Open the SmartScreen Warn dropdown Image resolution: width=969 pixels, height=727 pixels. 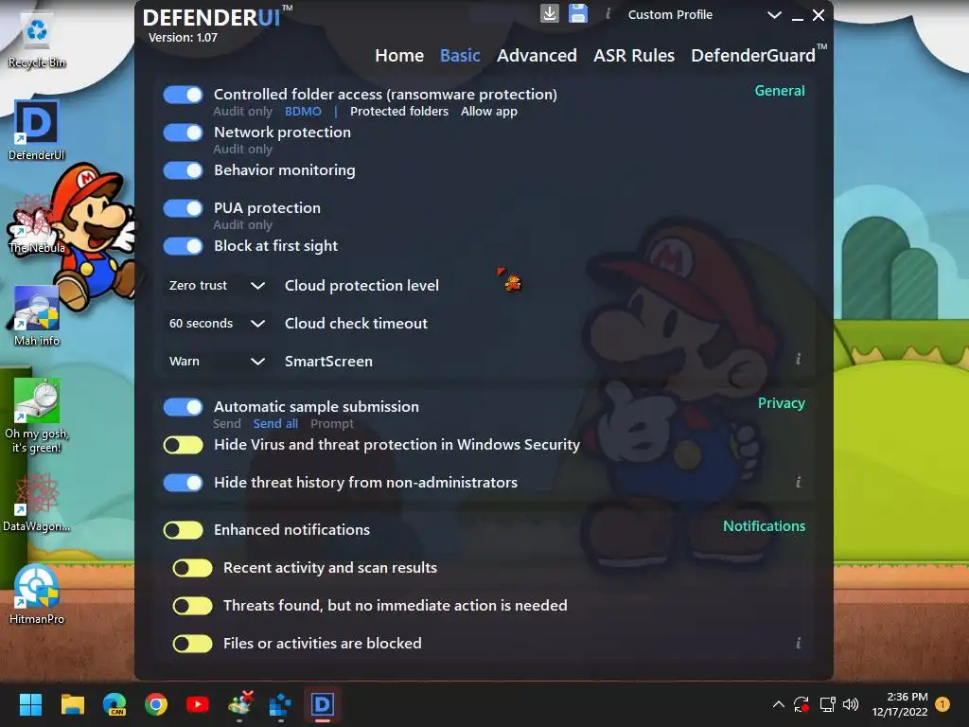tap(217, 361)
